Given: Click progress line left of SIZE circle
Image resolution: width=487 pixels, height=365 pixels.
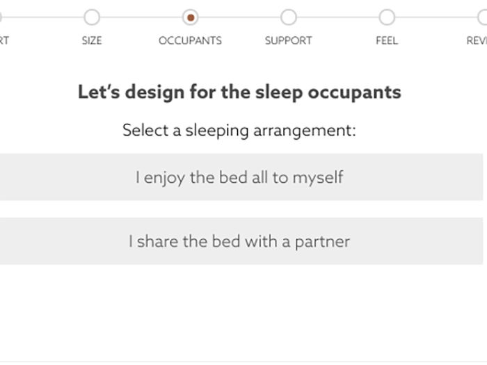Looking at the screenshot, I should pyautogui.click(x=42, y=17).
